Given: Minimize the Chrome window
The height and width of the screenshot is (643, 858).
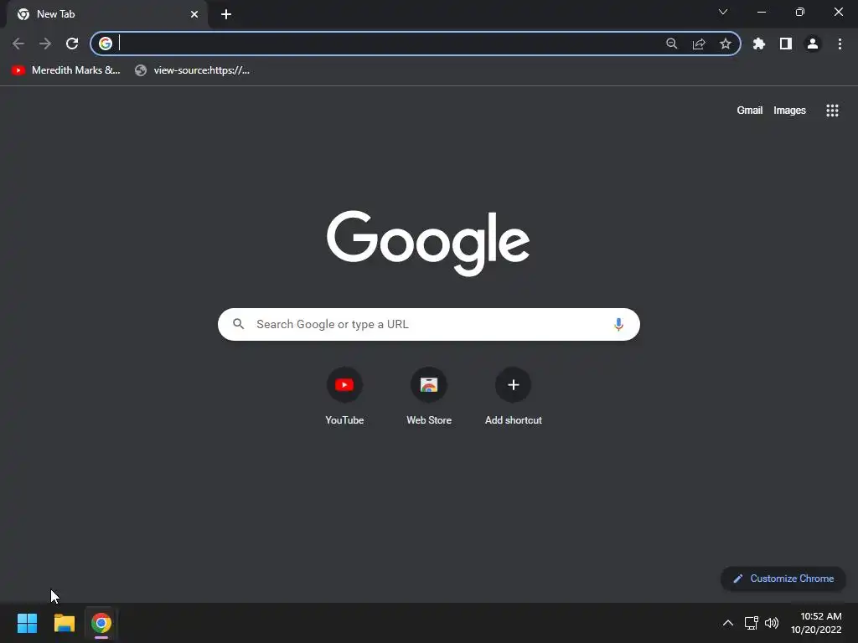Looking at the screenshot, I should point(762,12).
